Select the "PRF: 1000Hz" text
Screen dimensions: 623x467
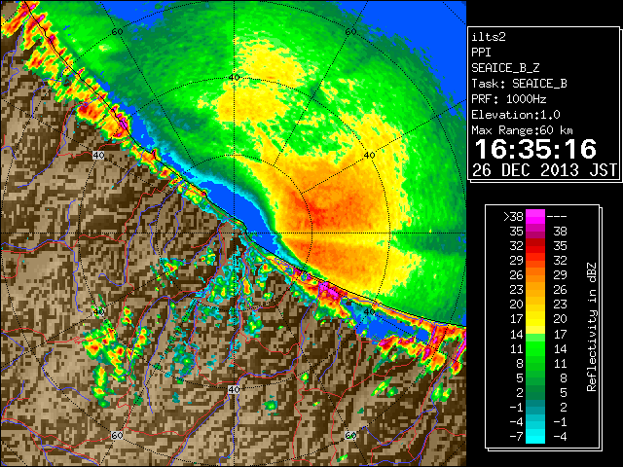coord(508,99)
